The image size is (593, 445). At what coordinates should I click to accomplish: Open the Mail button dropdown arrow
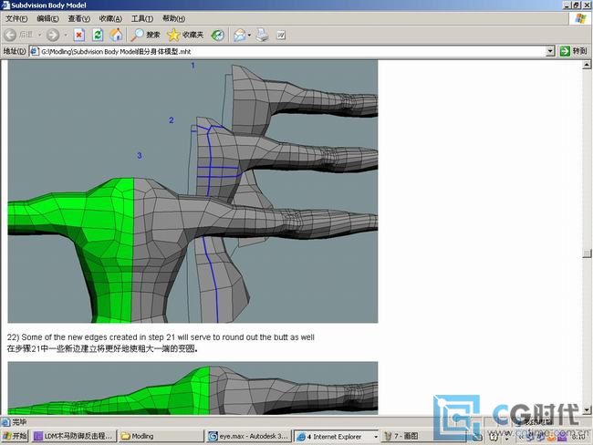point(249,35)
